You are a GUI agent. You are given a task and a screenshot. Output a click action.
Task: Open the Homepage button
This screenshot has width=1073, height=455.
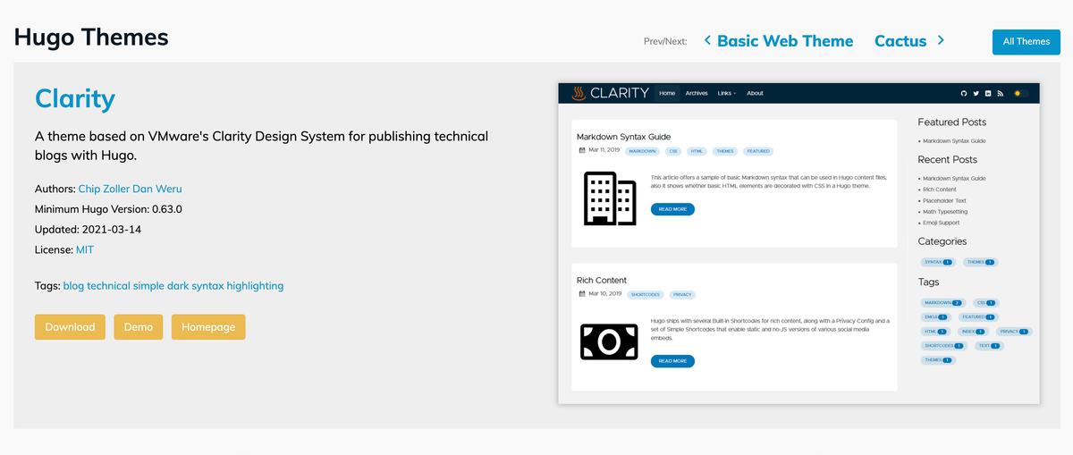[208, 327]
